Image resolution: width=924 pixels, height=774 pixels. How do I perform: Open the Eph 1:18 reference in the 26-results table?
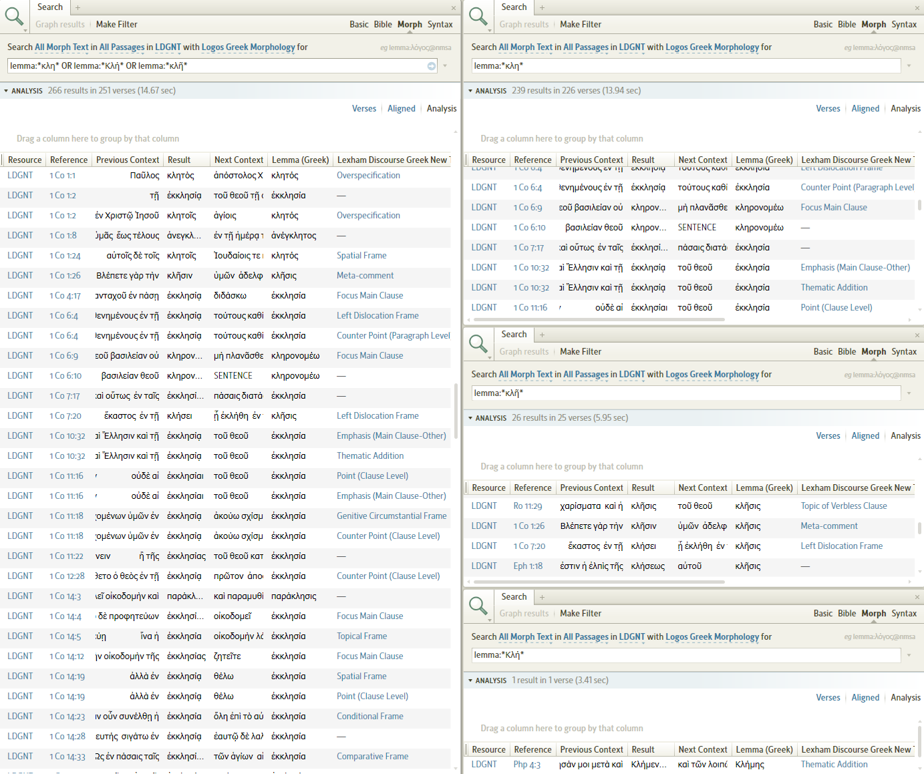pos(528,566)
